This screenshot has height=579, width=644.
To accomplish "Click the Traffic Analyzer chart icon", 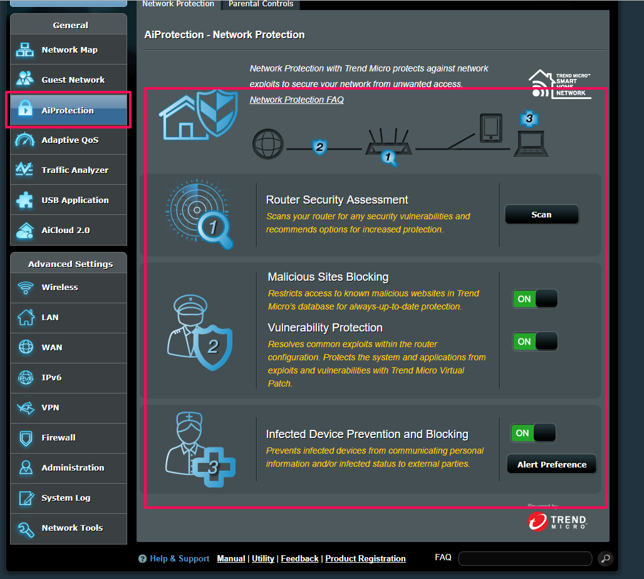I will 24,169.
